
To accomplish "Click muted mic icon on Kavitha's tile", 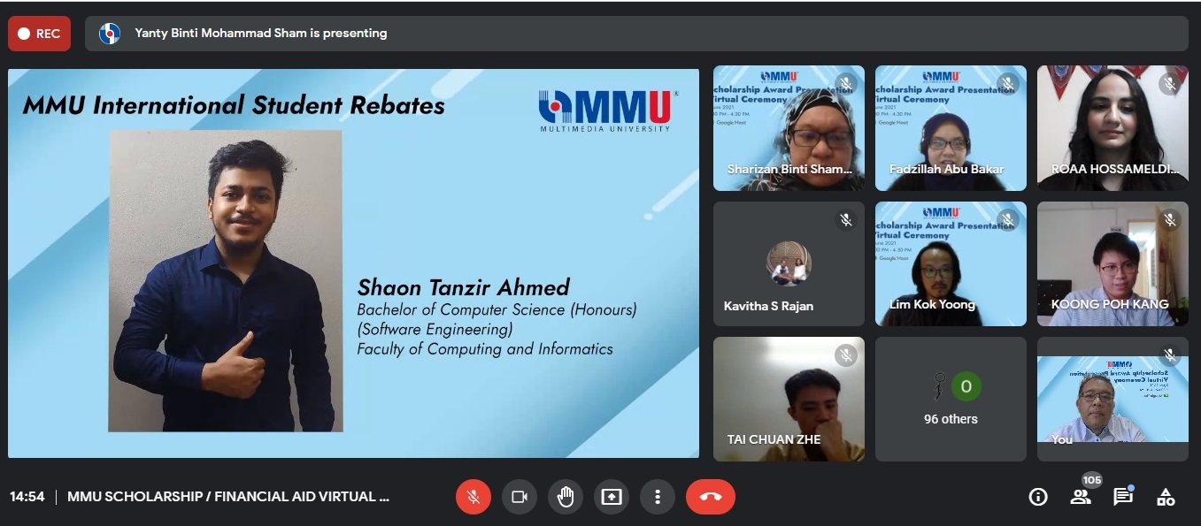I will pyautogui.click(x=846, y=220).
